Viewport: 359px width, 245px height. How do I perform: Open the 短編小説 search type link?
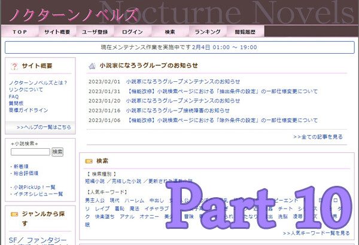coord(95,181)
